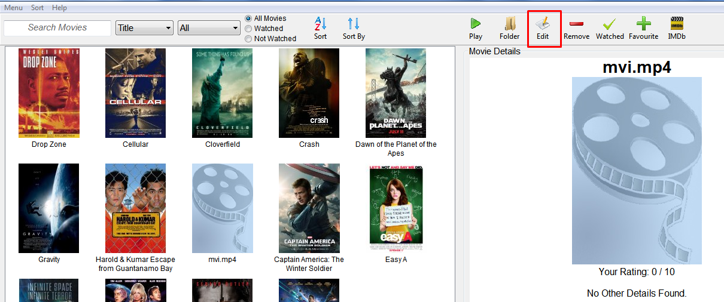Click the Sort By arrows icon
724x302 pixels.
coord(354,24)
